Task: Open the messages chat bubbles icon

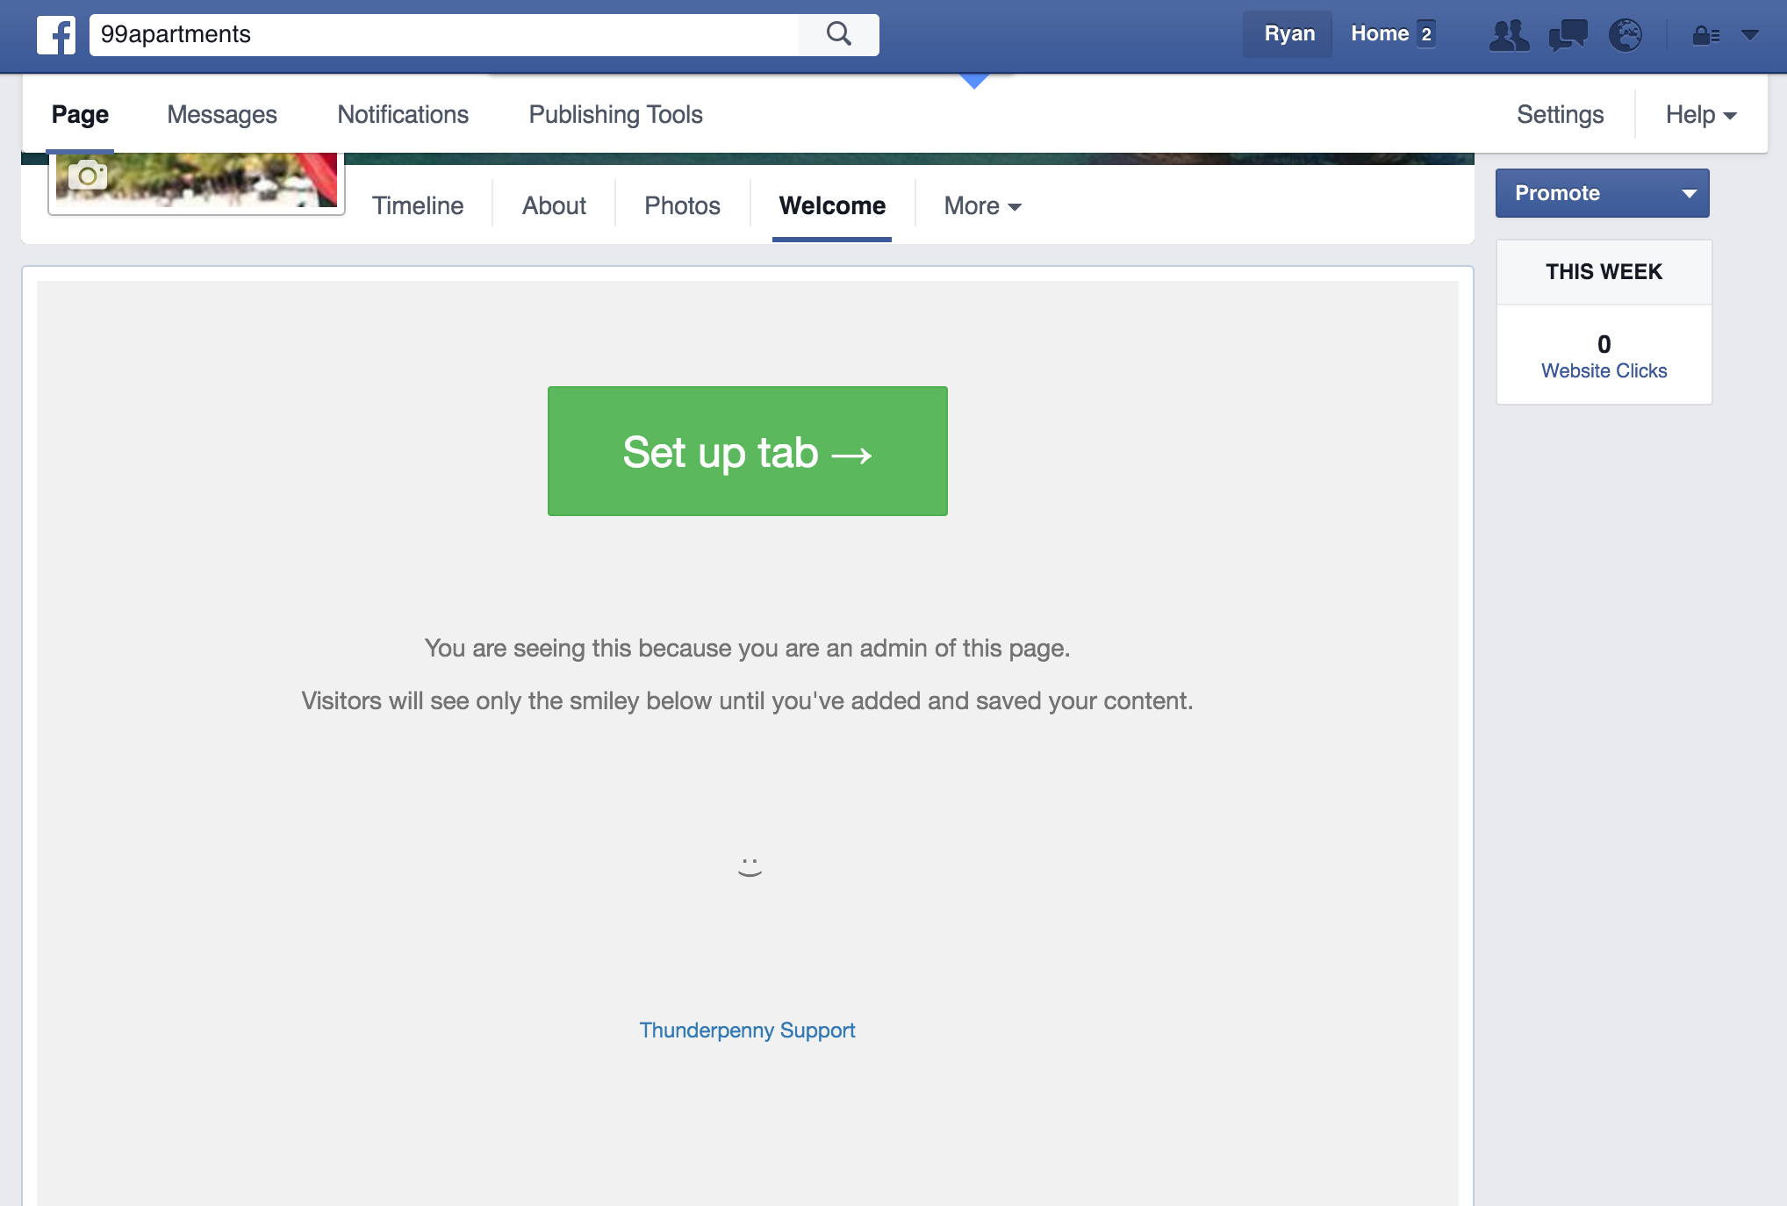Action: (x=1568, y=35)
